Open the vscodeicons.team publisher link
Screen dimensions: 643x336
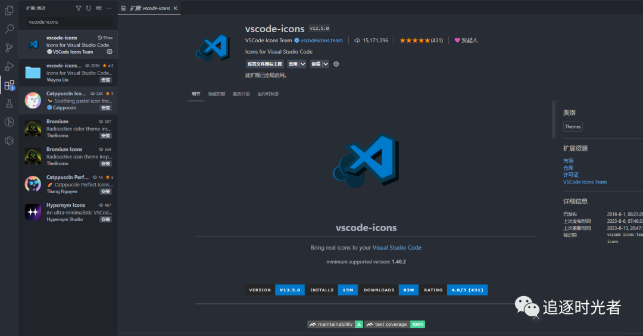click(321, 40)
